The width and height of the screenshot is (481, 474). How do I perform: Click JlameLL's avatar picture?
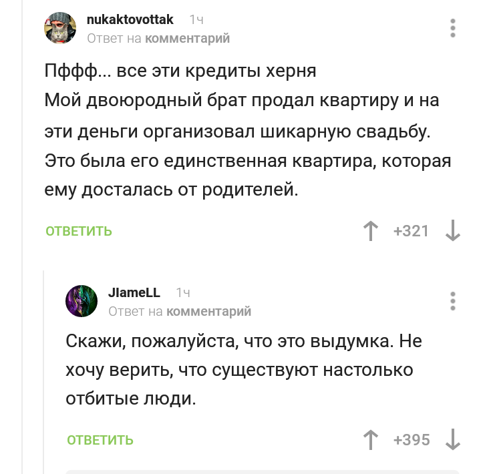tap(82, 301)
